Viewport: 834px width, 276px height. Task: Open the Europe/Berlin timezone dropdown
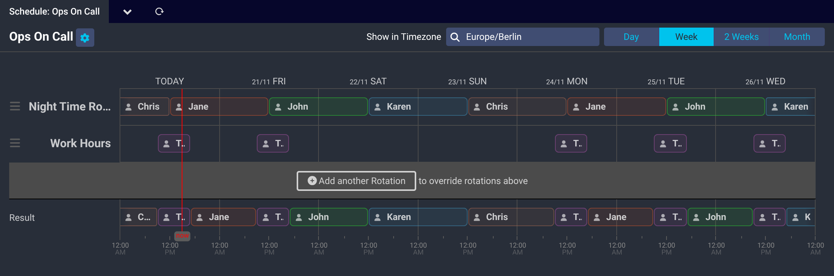[x=529, y=37]
